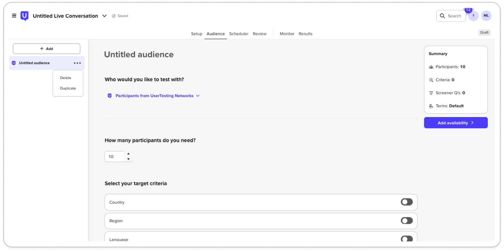Viewport: 504px width, 252px height.
Task: Expand the Participants from UserTesting Networks dropdown
Action: click(x=154, y=96)
